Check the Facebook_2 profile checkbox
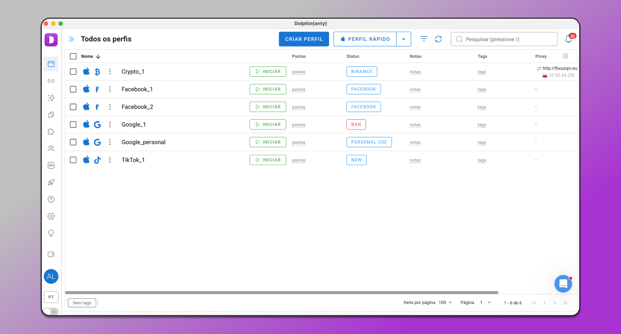Screen dimensions: 621x334 73,107
